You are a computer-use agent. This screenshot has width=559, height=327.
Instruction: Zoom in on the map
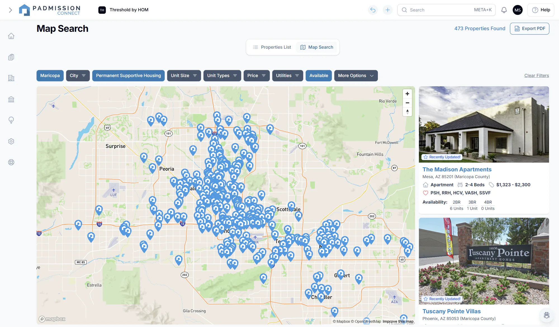[x=407, y=94]
